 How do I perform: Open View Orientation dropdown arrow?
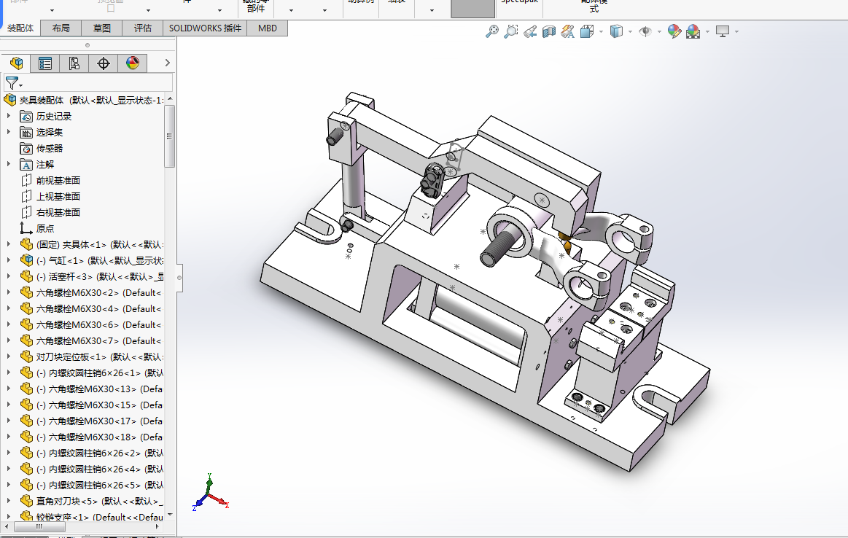click(x=602, y=32)
